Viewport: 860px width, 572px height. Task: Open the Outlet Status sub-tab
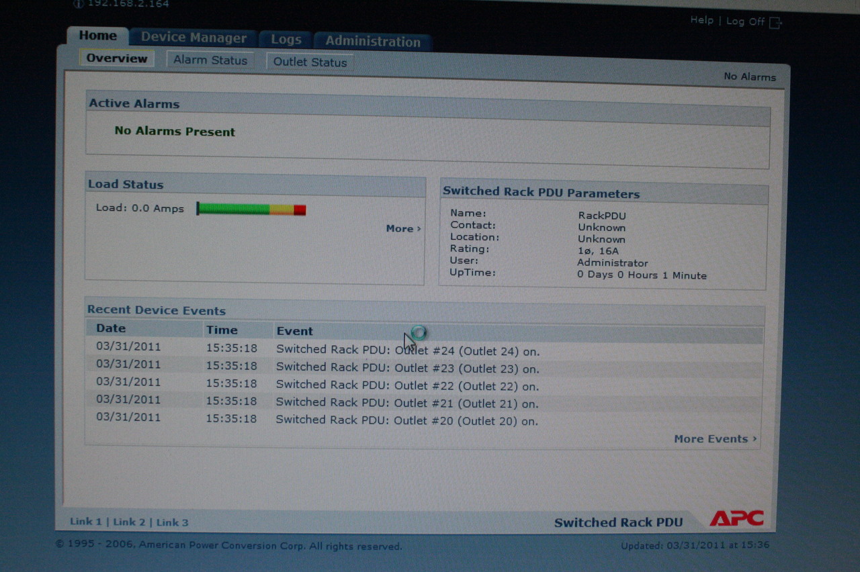coord(310,62)
